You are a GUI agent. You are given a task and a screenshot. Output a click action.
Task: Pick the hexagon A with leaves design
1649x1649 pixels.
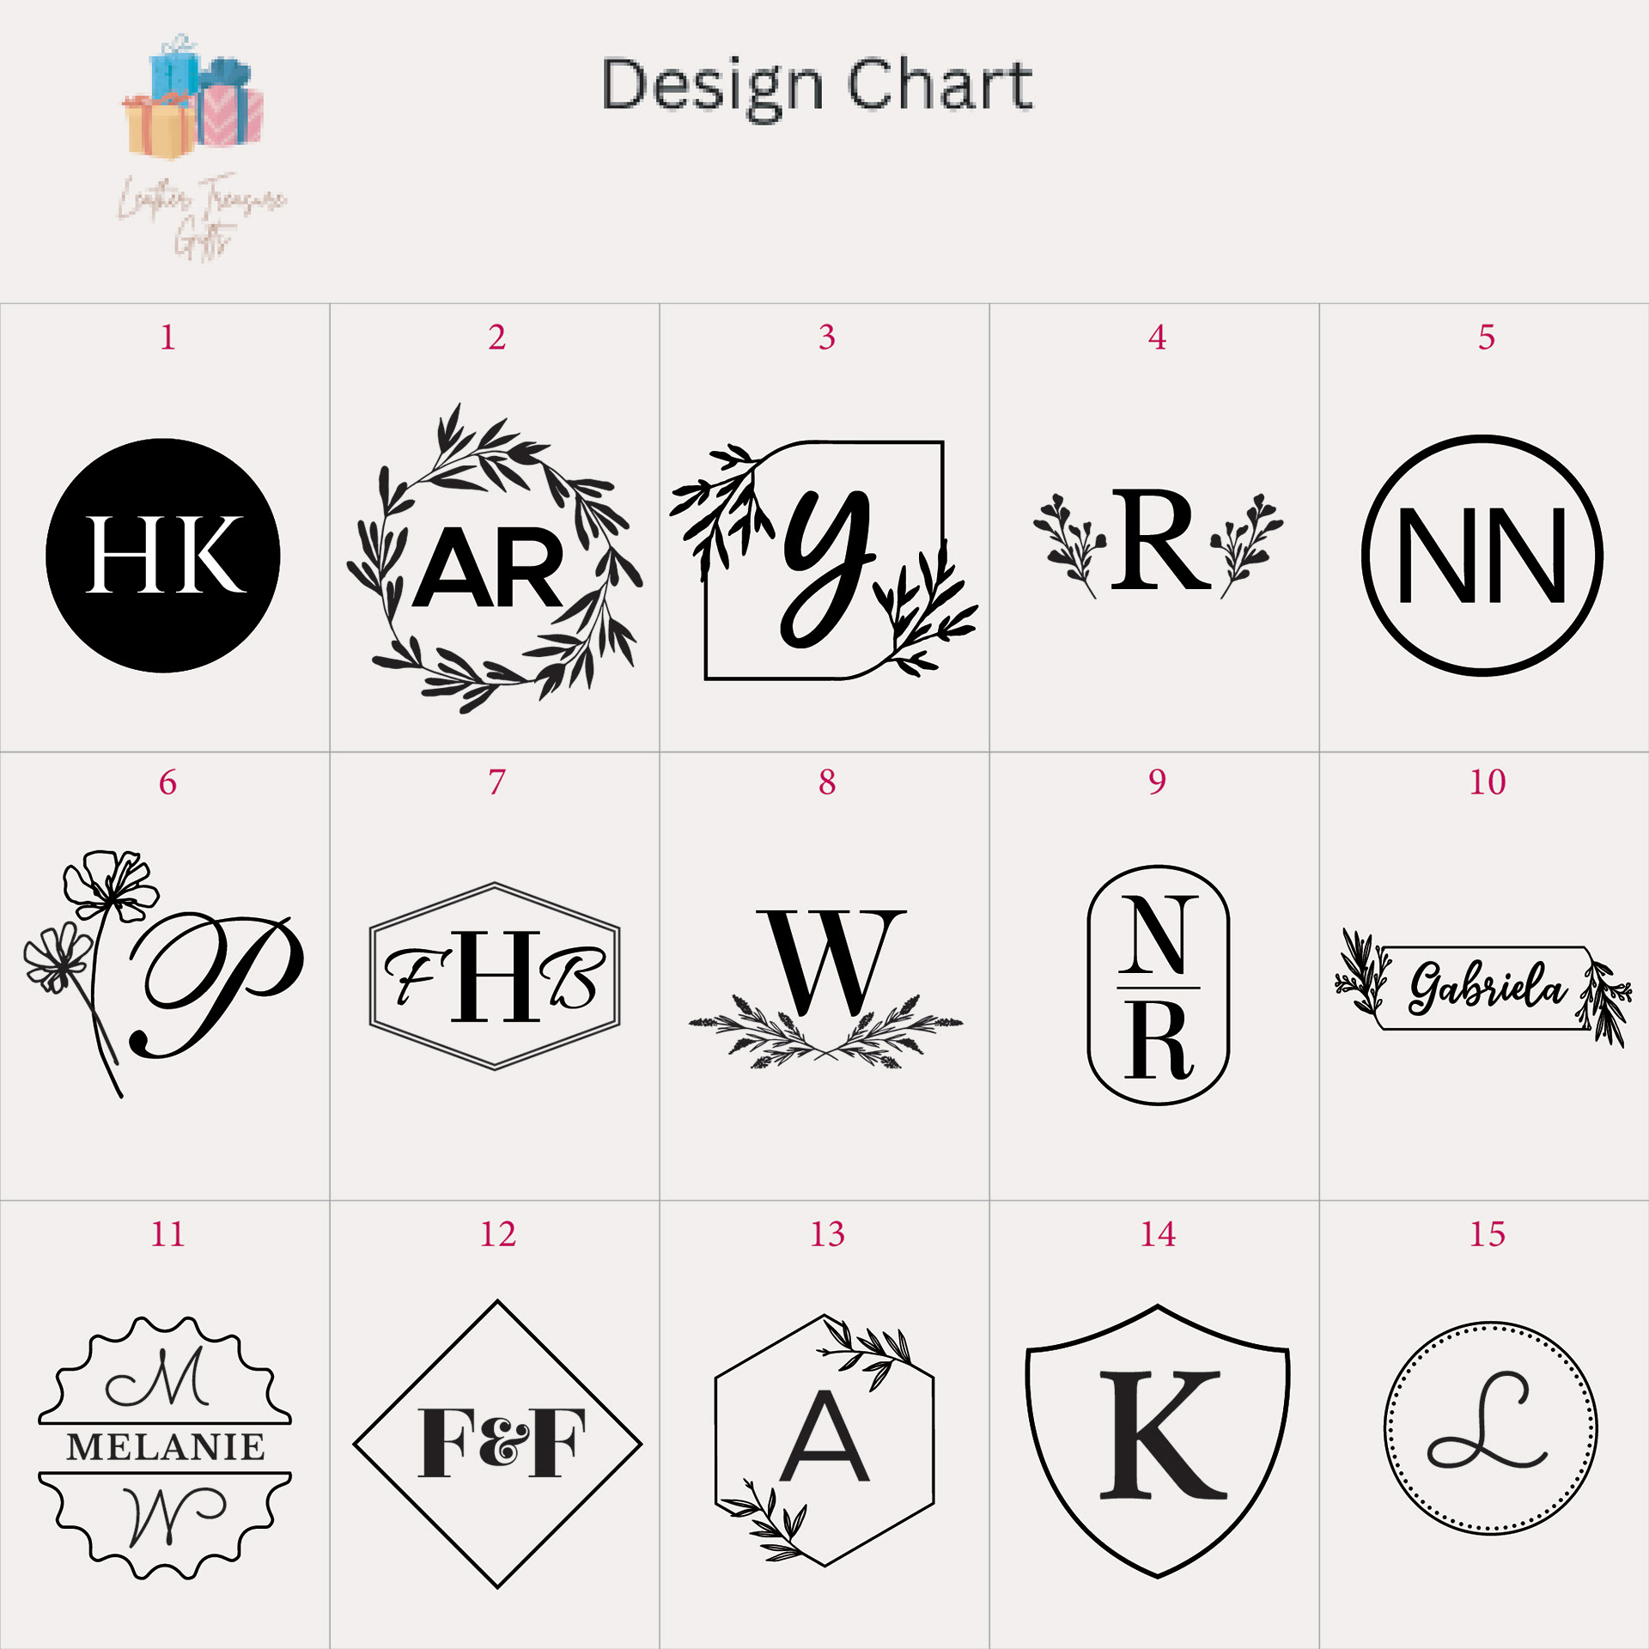824,1442
